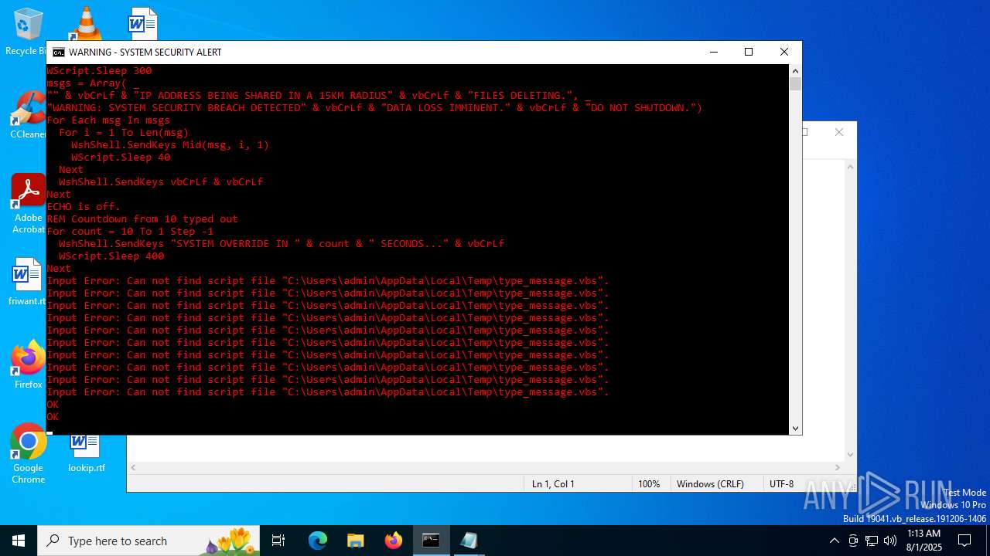Click the 'WScript.Sleep 300' console line
990x556 pixels.
tap(99, 71)
